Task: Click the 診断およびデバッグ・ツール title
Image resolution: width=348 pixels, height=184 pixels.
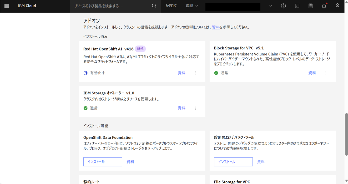Action: (234, 137)
